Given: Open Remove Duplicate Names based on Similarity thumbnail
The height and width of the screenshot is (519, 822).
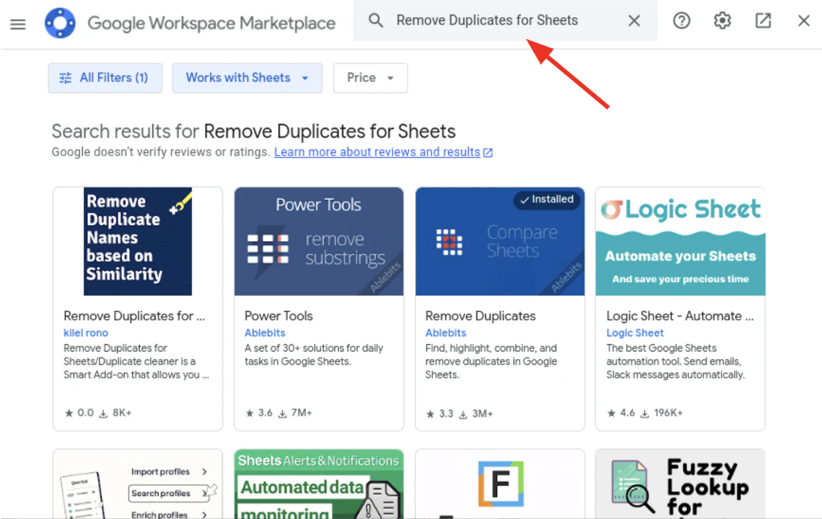Looking at the screenshot, I should click(x=138, y=241).
